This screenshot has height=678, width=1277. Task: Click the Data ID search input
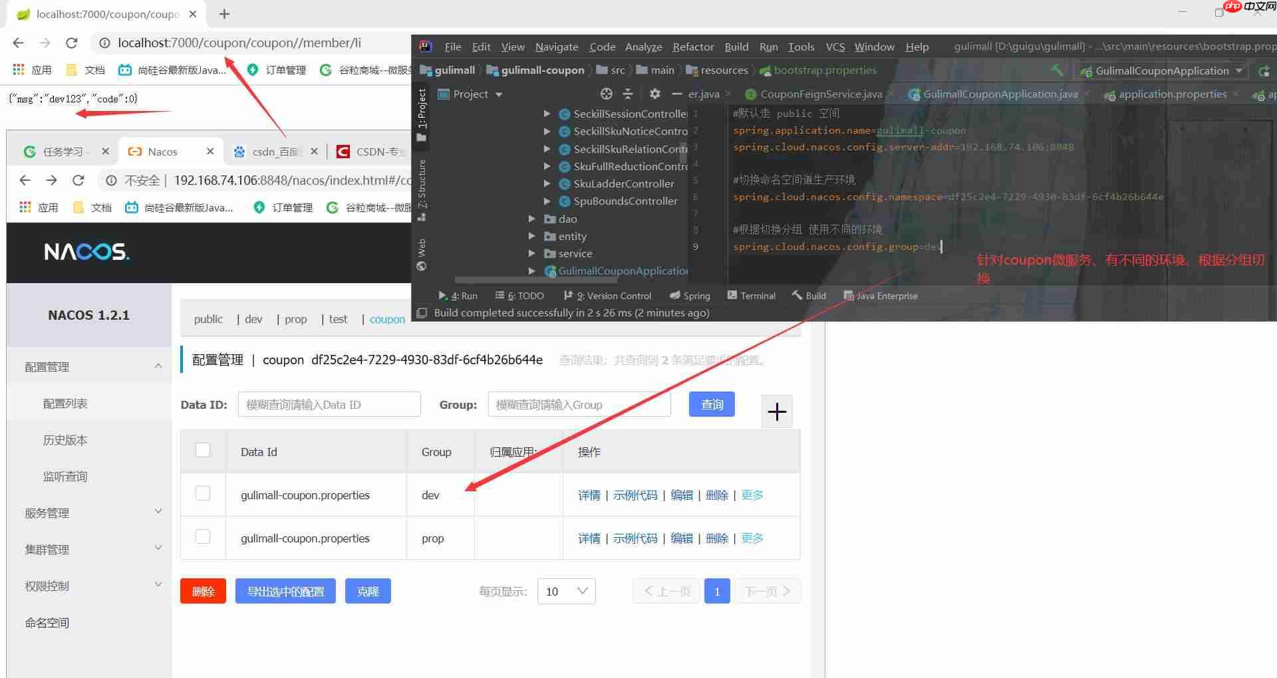[x=329, y=404]
